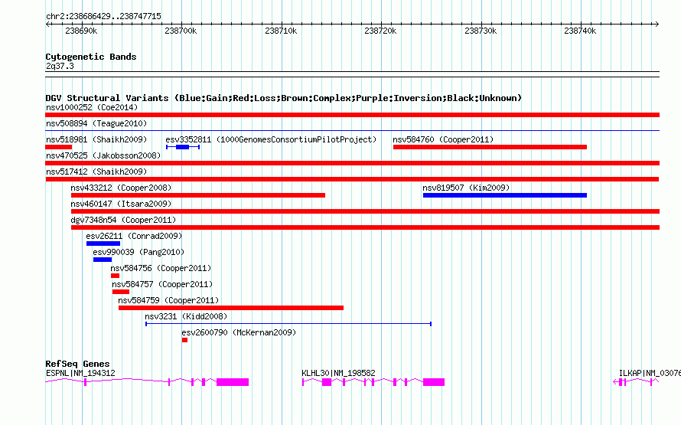This screenshot has height=425, width=681.
Task: Select the esv2600790 (McKernan2009) tiny red bar
Action: click(185, 340)
